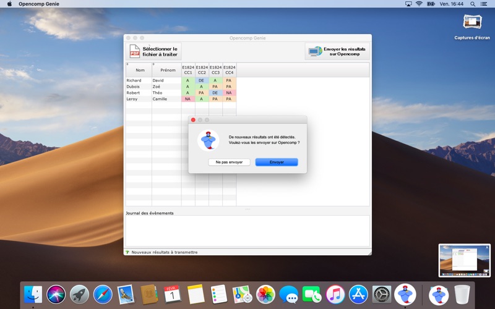
Task: Select the CC4 PA cell for Leroy
Action: (x=230, y=99)
